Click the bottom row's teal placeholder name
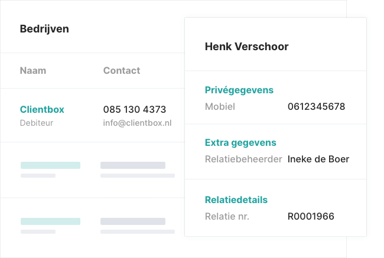The width and height of the screenshot is (384, 258). pyautogui.click(x=50, y=221)
